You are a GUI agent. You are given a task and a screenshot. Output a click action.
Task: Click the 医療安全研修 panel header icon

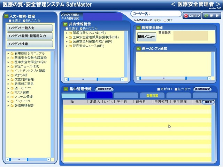[x=138, y=28]
